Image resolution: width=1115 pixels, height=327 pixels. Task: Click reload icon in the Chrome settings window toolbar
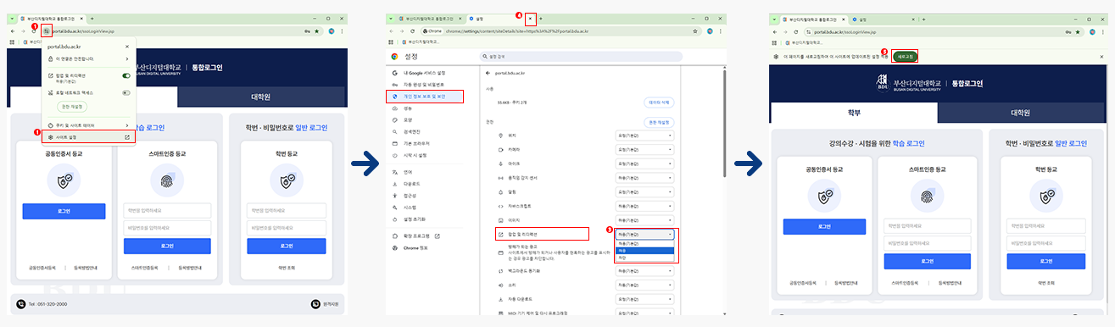click(414, 30)
